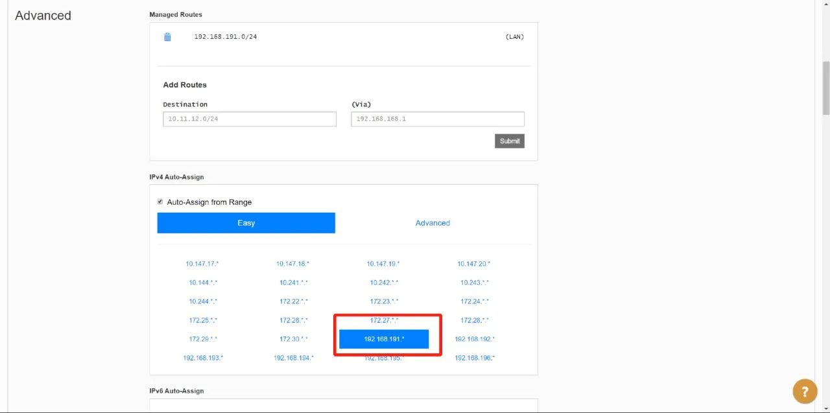Open the help question mark button
The height and width of the screenshot is (413, 830).
[805, 392]
